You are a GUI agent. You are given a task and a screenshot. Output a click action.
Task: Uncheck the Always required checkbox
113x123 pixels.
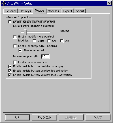coord(20,50)
